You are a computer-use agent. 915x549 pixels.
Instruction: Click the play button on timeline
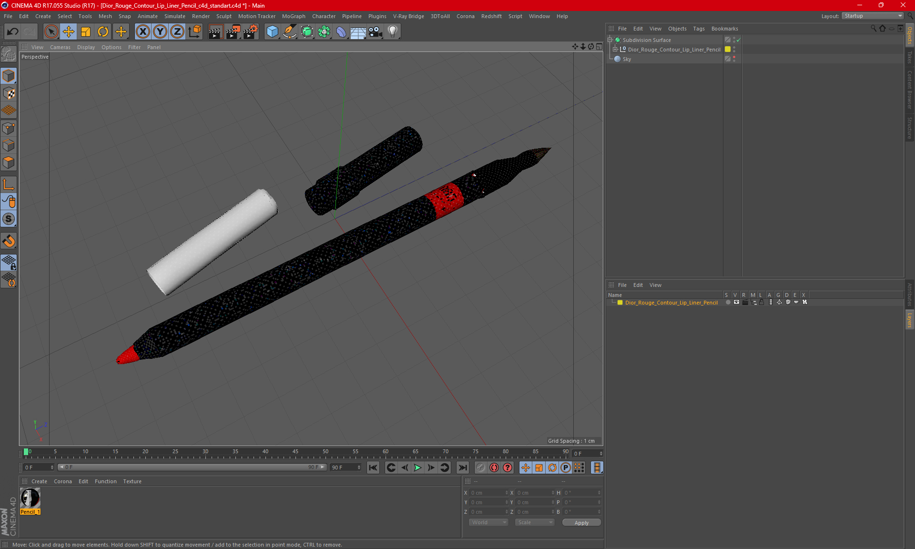coord(417,468)
